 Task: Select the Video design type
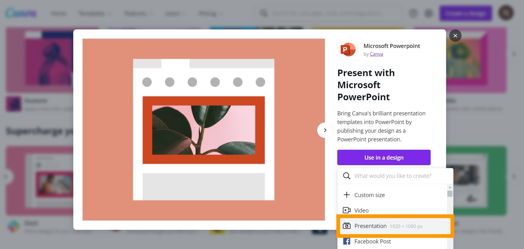392,210
